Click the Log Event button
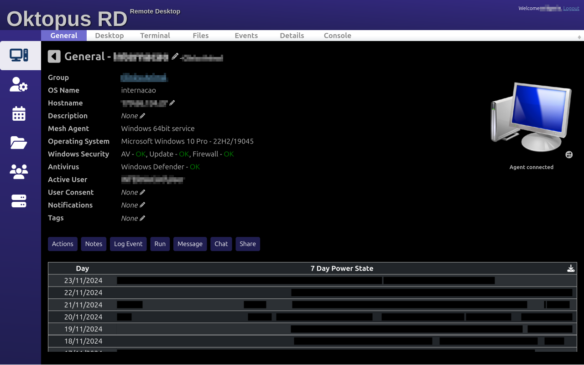The image size is (584, 365). click(128, 244)
